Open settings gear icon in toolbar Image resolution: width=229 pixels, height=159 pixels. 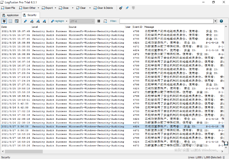pyautogui.click(x=121, y=8)
